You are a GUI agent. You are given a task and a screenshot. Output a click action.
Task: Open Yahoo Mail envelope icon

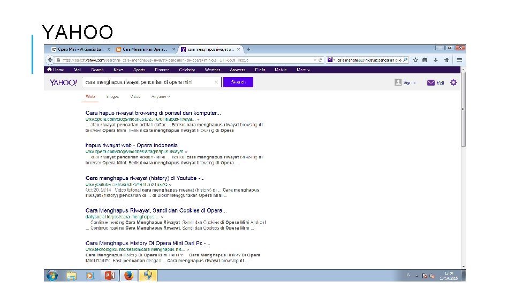(430, 82)
